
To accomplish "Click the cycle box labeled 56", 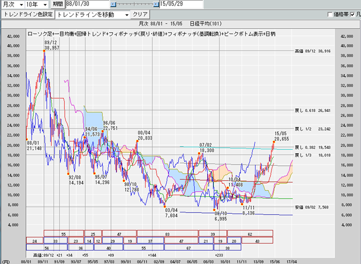I will [x=47, y=247].
